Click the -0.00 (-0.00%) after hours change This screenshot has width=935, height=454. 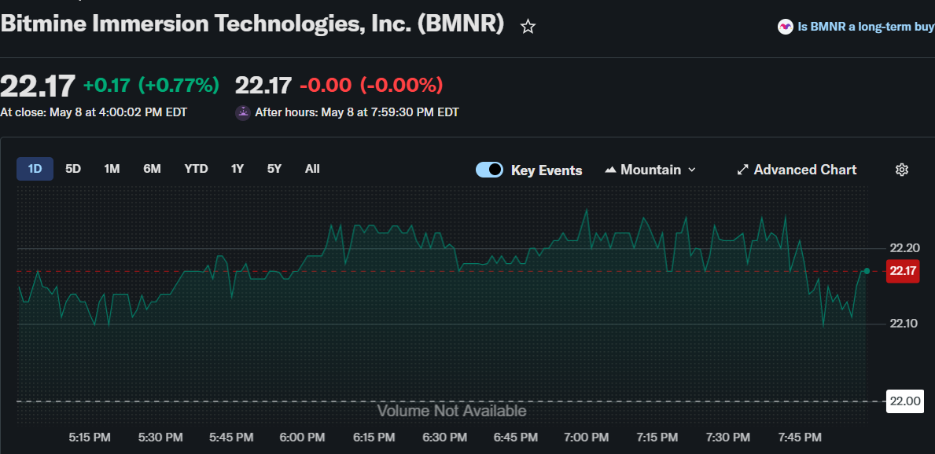[x=371, y=86]
